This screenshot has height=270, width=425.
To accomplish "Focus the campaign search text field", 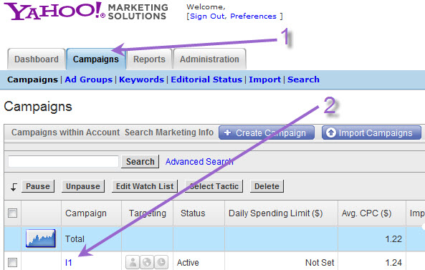I will [63, 162].
